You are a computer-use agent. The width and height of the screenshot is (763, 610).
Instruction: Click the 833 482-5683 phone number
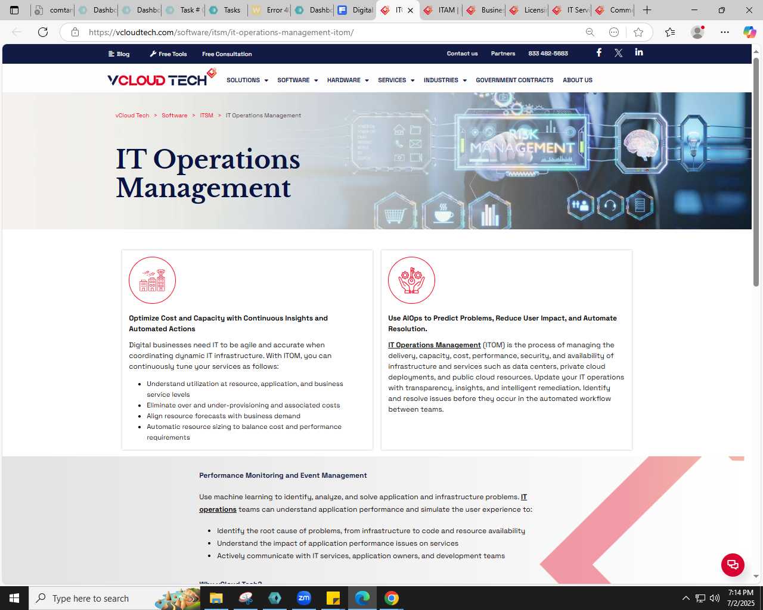(x=548, y=54)
